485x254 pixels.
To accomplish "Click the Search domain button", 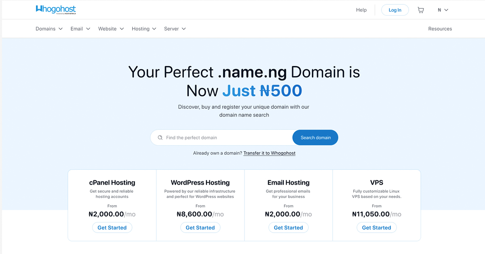I will tap(315, 137).
